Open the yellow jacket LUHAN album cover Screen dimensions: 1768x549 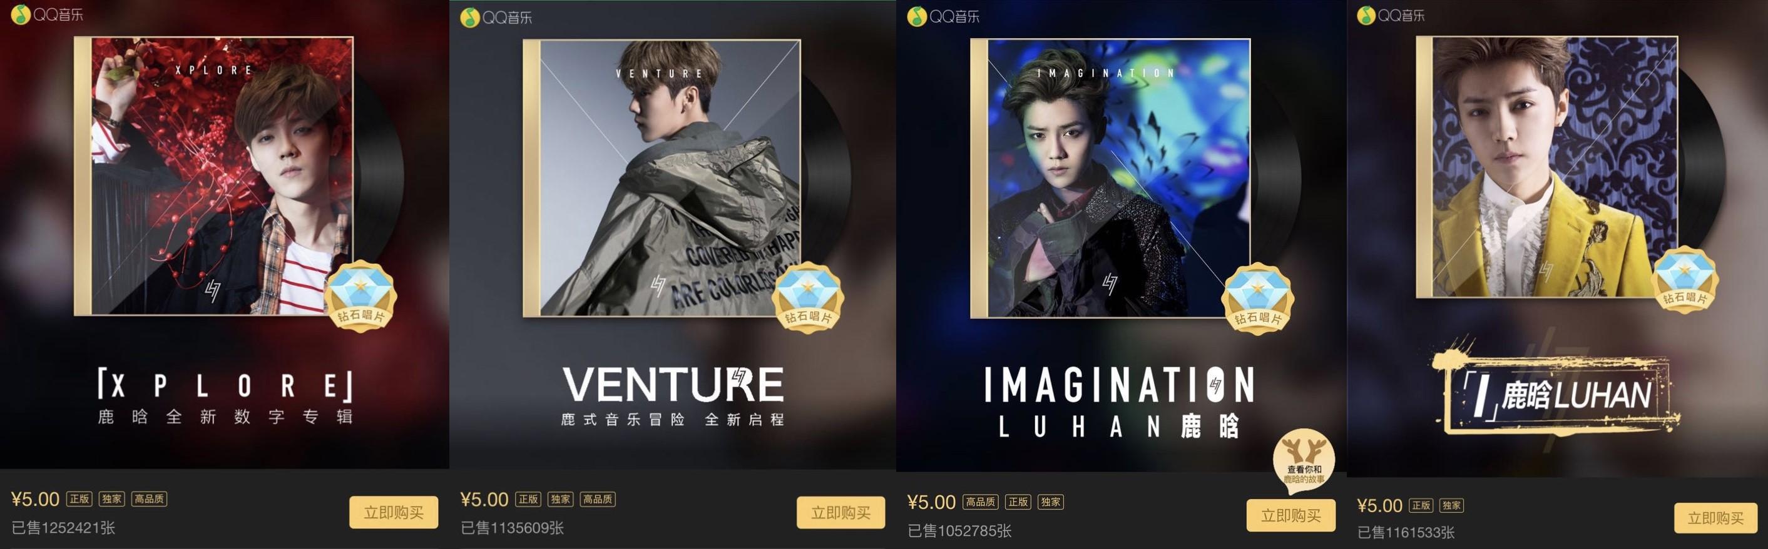1547,167
